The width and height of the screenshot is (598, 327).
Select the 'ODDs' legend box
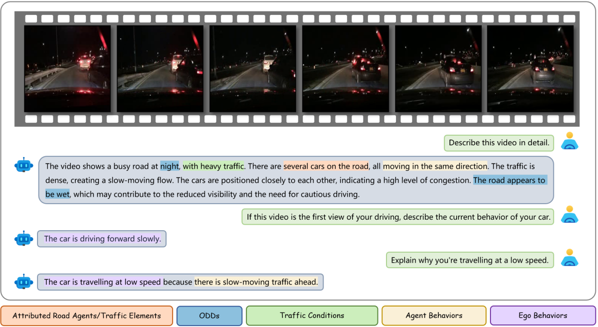209,316
